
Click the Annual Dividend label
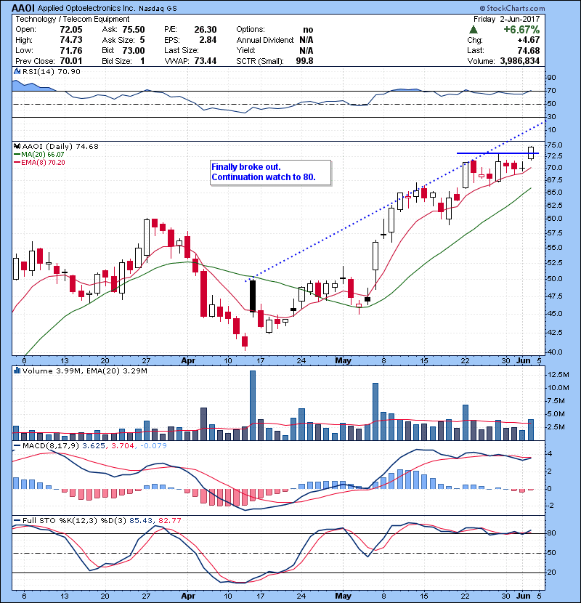pyautogui.click(x=265, y=40)
